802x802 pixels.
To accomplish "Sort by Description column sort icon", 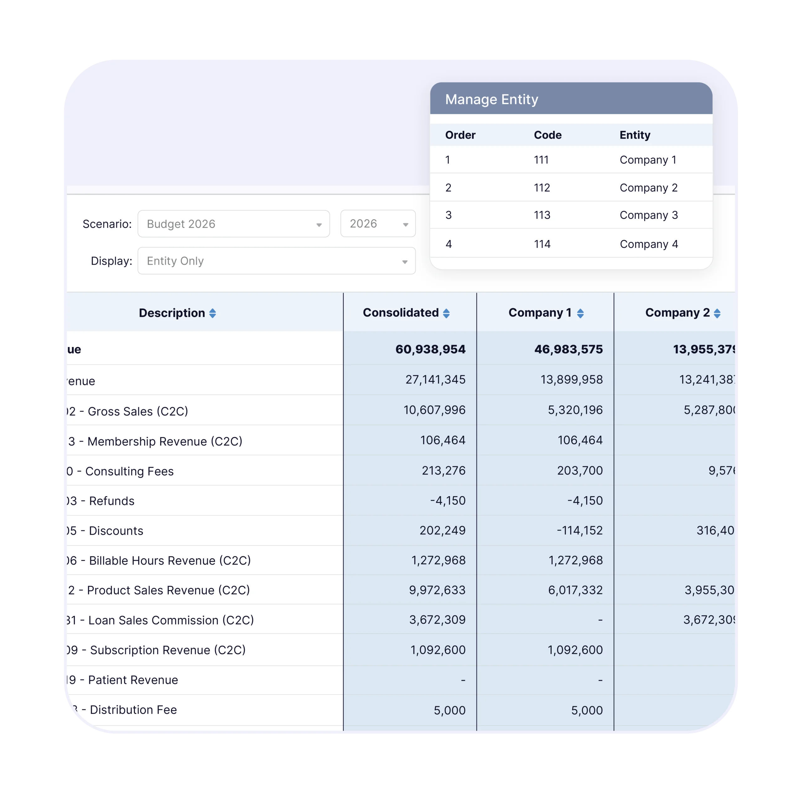I will coord(212,313).
